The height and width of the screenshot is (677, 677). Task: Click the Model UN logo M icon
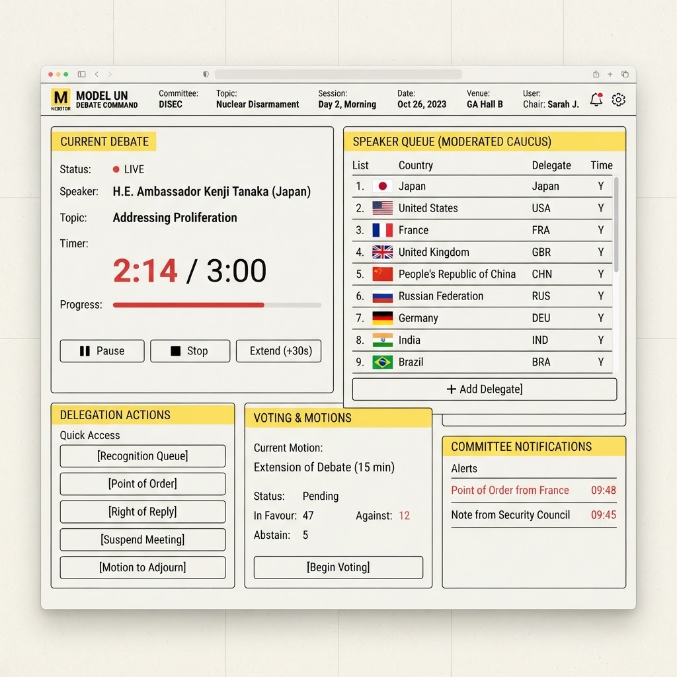click(61, 98)
